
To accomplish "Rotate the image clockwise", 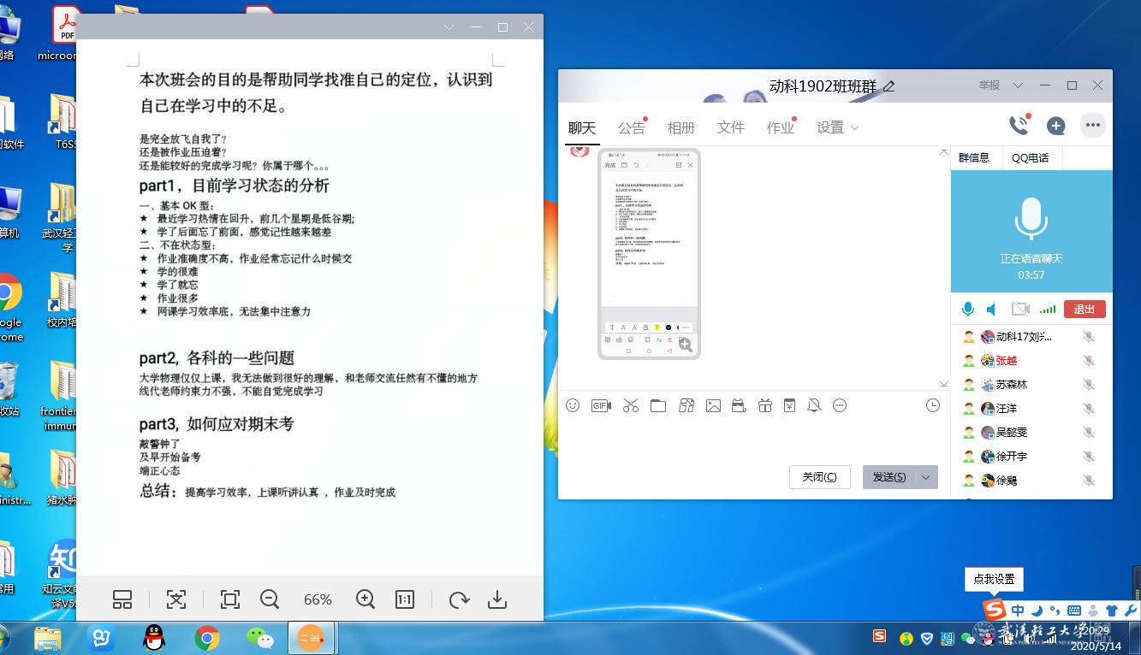I will [x=459, y=599].
